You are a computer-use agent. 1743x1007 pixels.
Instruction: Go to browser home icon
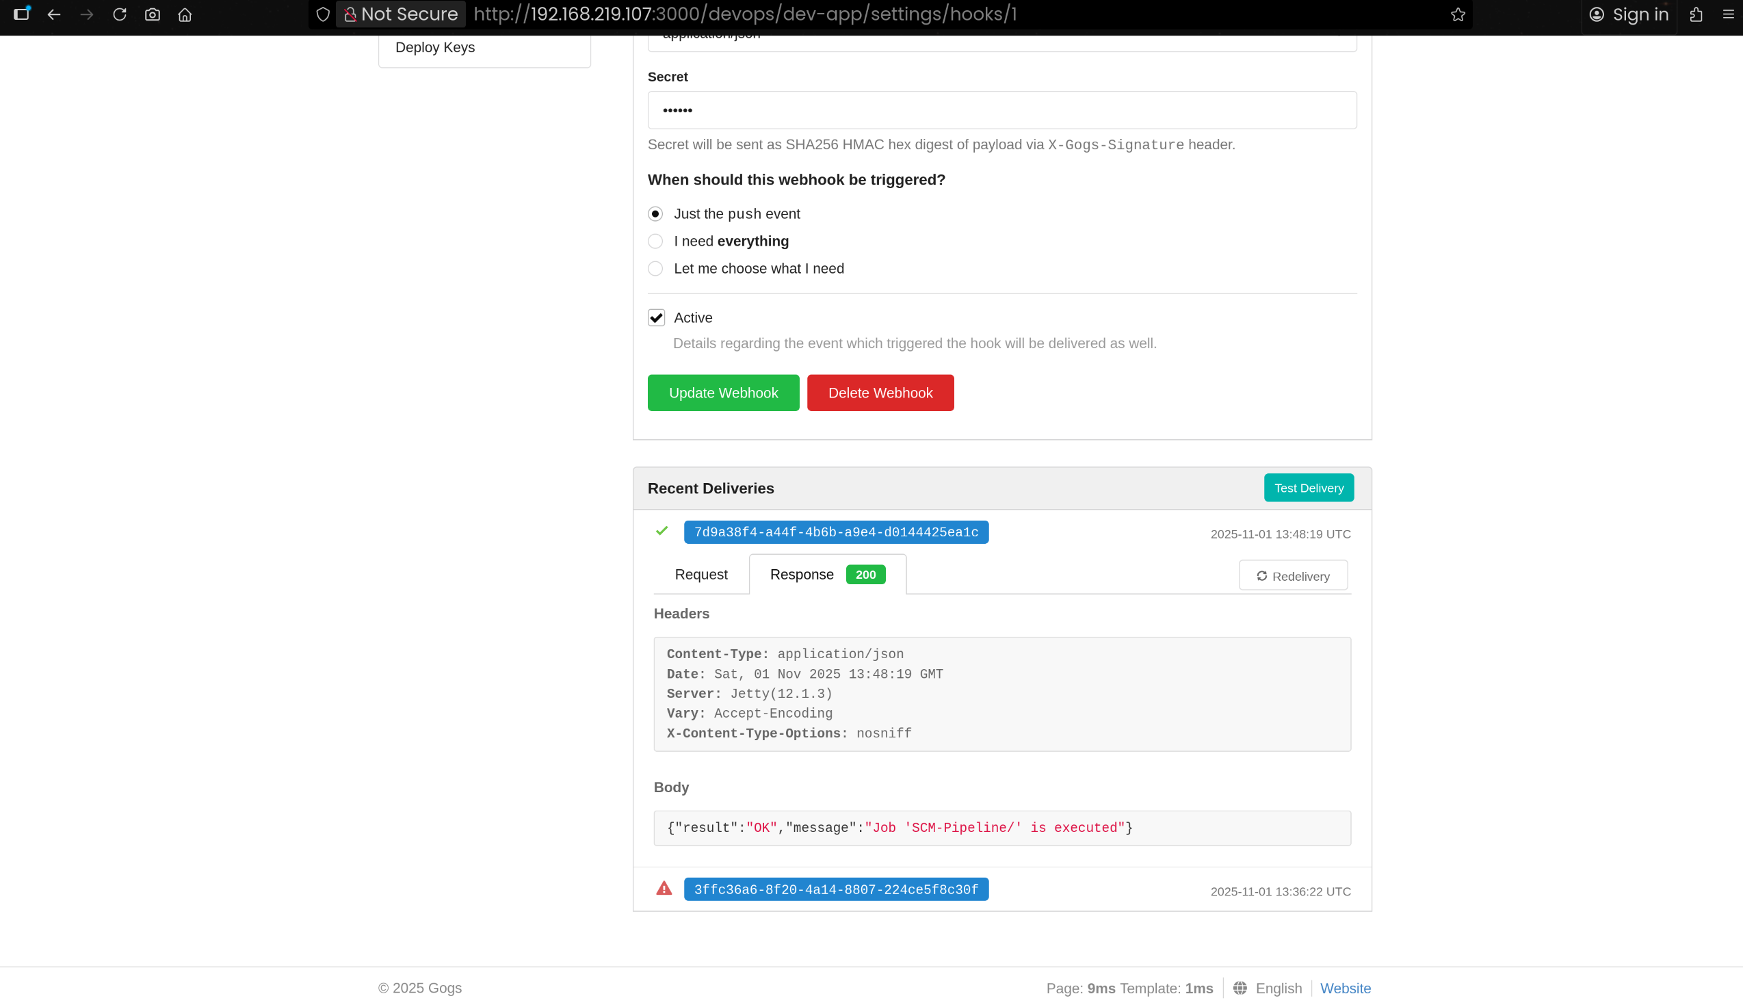pos(185,14)
